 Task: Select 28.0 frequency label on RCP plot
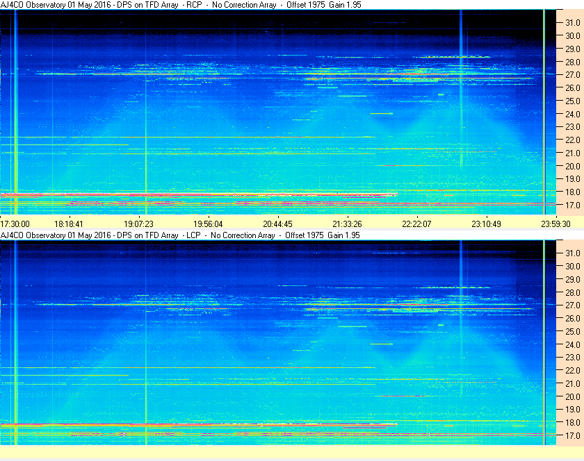coord(573,62)
